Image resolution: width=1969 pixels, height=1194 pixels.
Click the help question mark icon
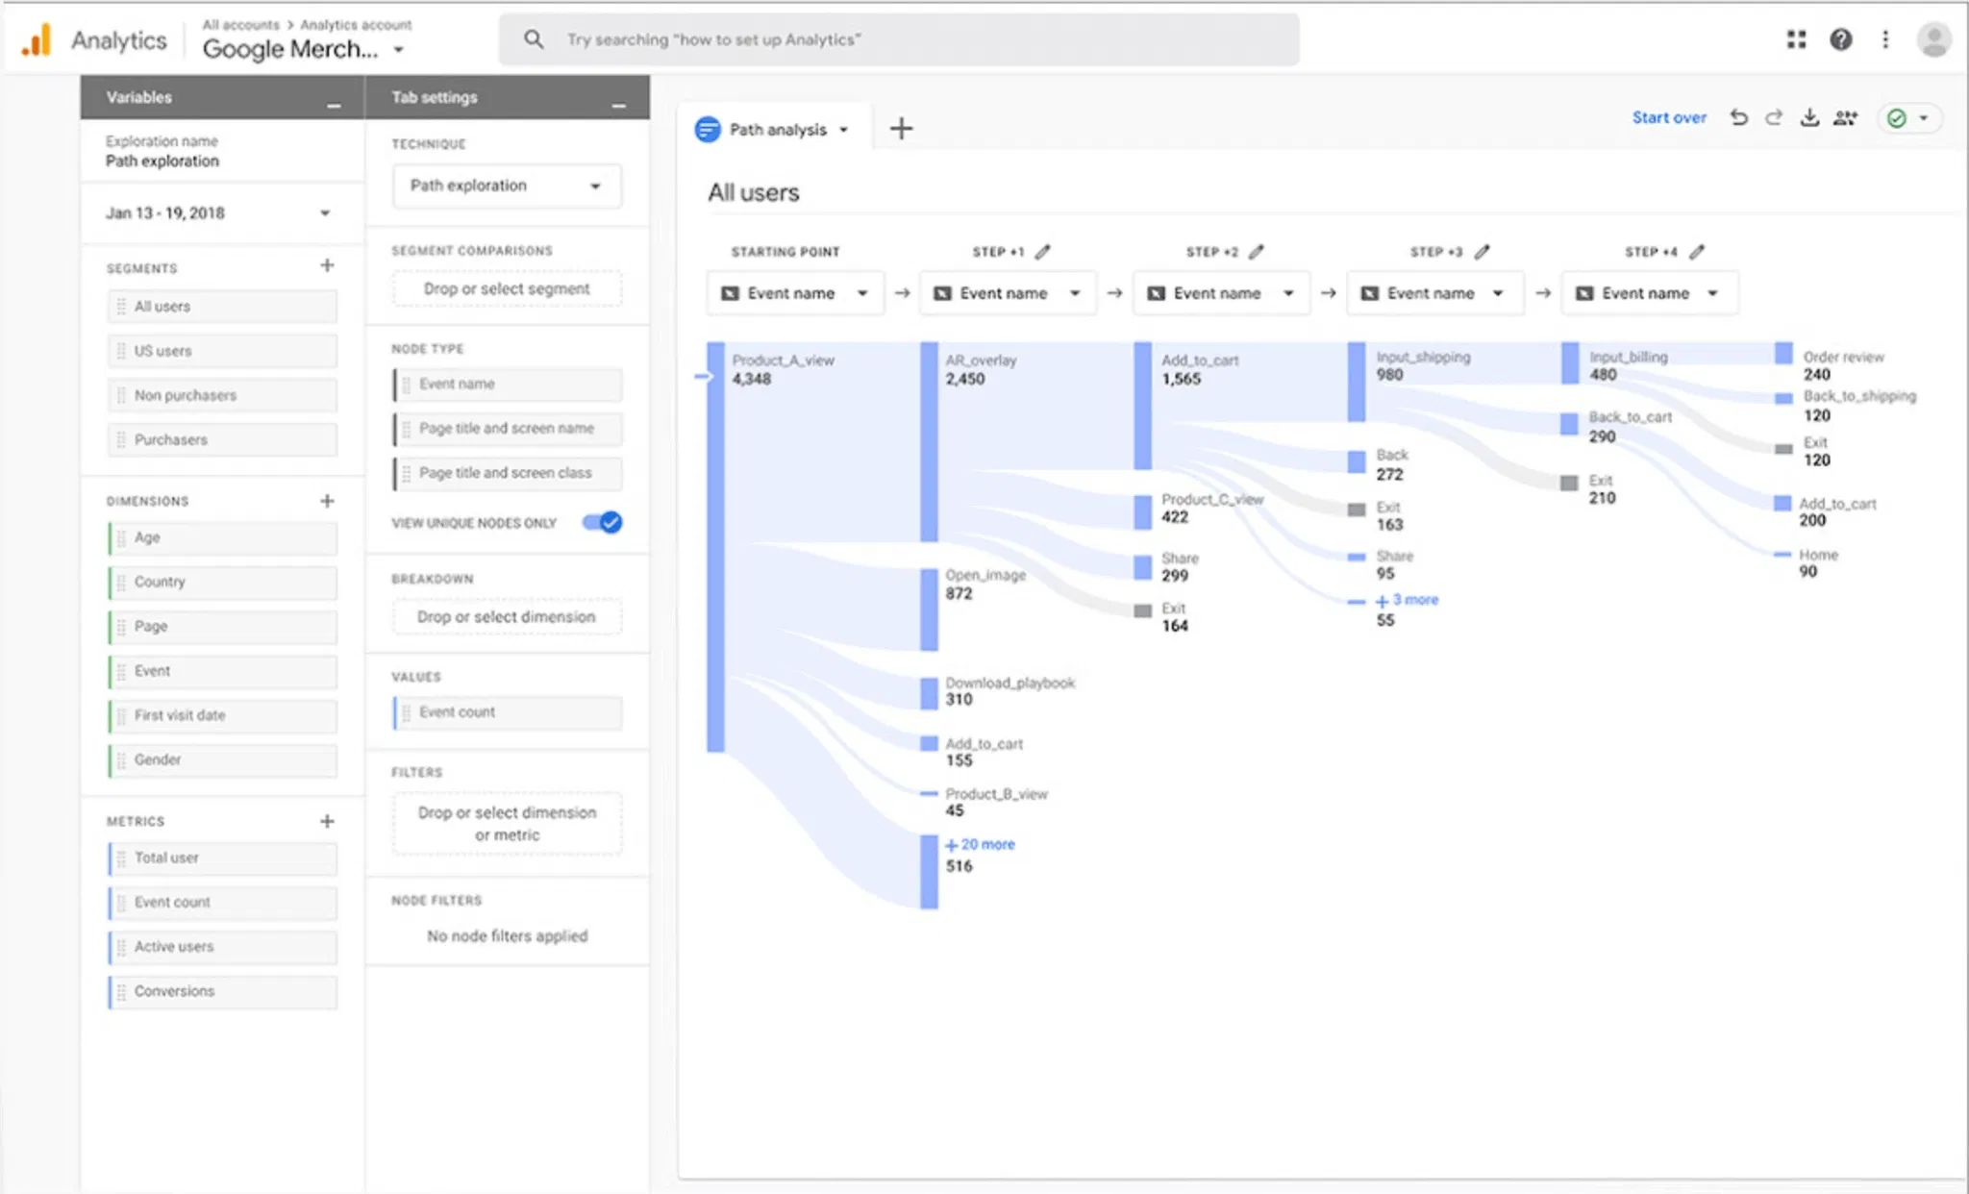1840,39
